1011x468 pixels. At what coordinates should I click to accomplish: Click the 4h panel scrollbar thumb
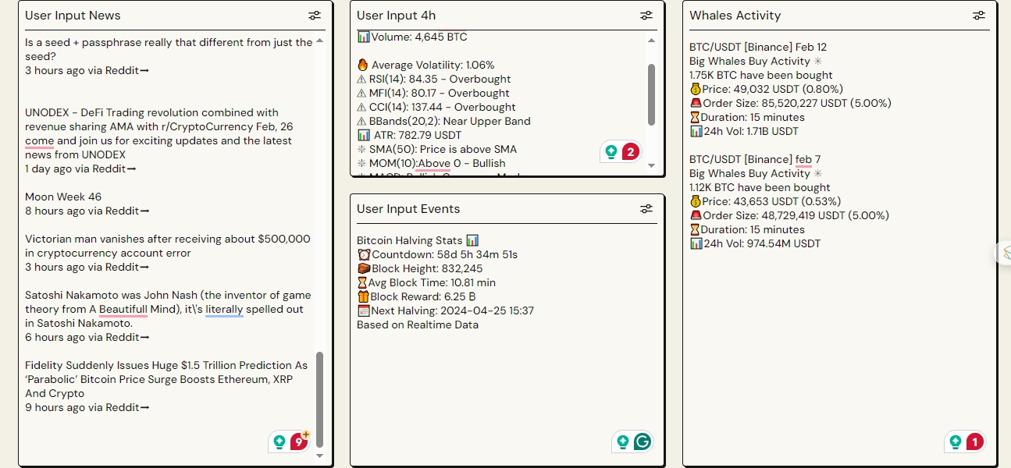click(652, 94)
